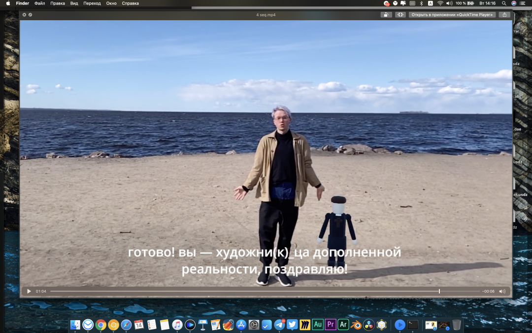532x333 pixels.
Task: Launch Adobe Audition from the dock
Action: pos(318,324)
